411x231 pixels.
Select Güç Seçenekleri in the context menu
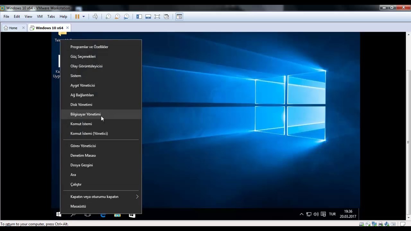pos(101,56)
